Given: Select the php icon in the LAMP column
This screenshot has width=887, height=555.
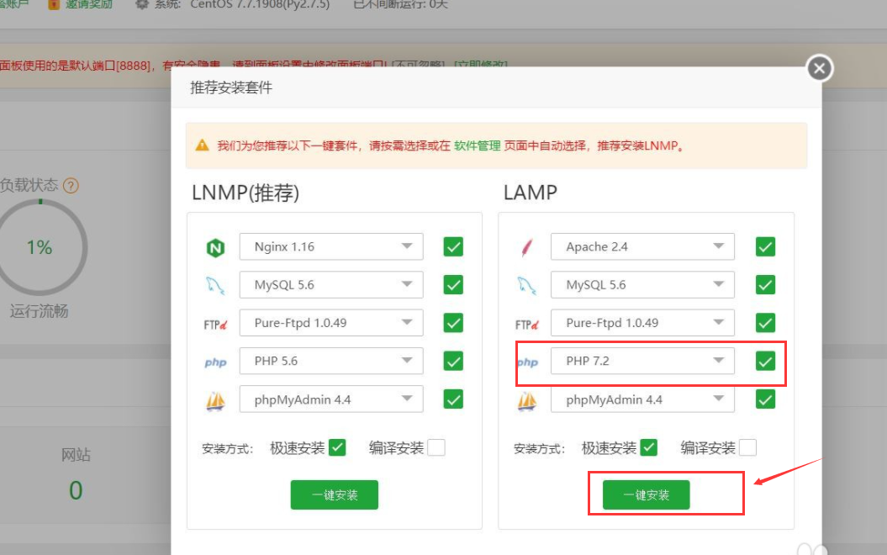Looking at the screenshot, I should [528, 361].
